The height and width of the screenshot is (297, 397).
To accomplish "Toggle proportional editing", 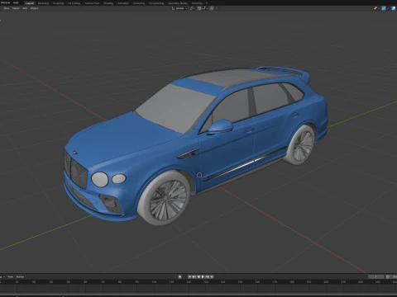I will [212, 8].
